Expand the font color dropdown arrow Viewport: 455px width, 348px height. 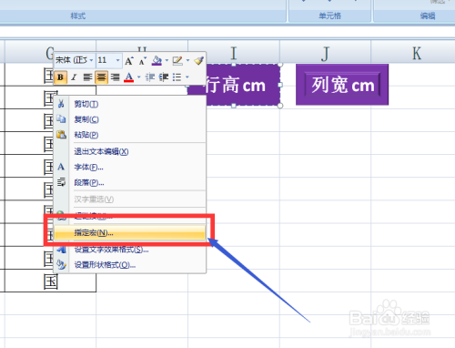tap(139, 77)
